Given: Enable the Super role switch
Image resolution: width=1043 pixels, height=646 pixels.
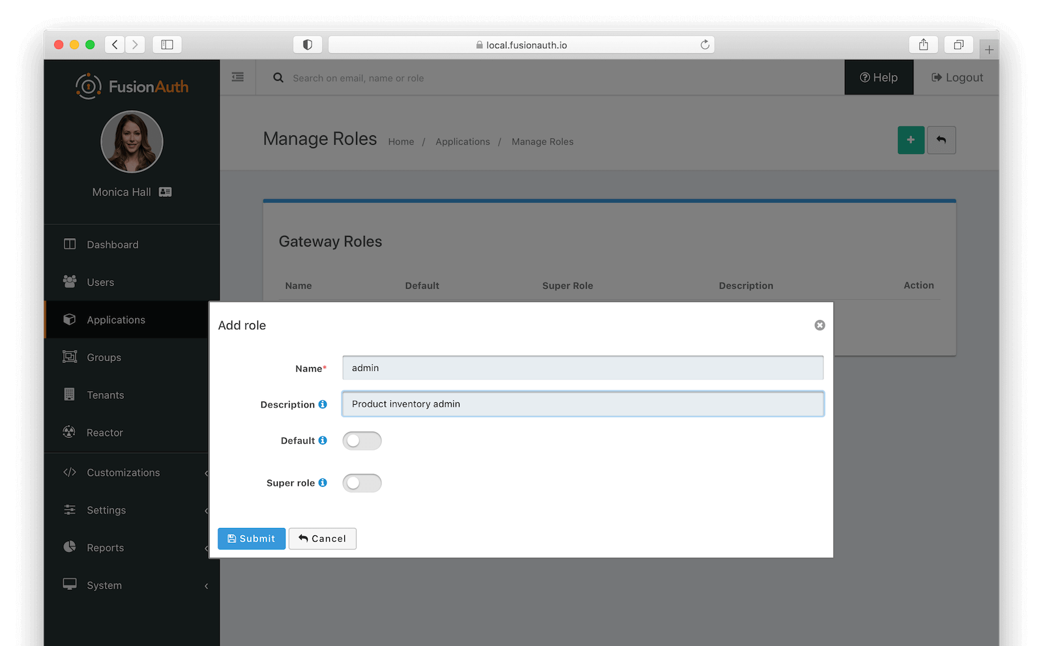Looking at the screenshot, I should [x=362, y=483].
